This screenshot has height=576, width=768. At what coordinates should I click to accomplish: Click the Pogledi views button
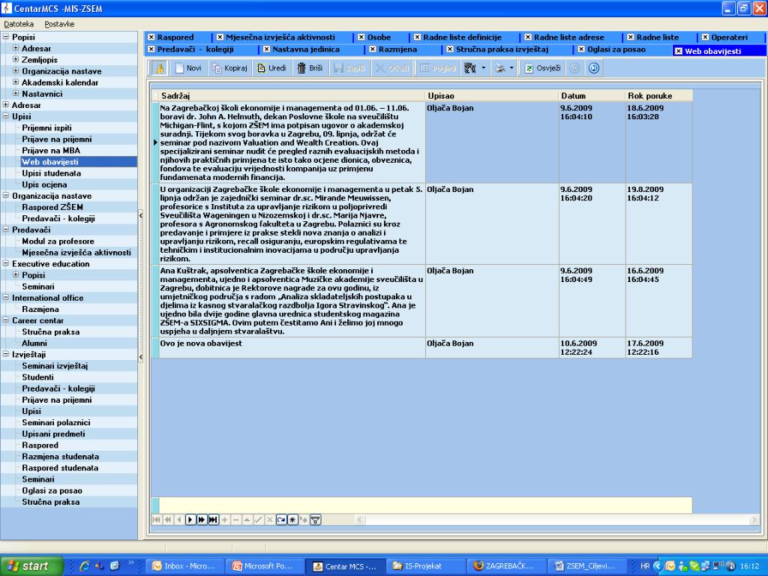pos(439,68)
